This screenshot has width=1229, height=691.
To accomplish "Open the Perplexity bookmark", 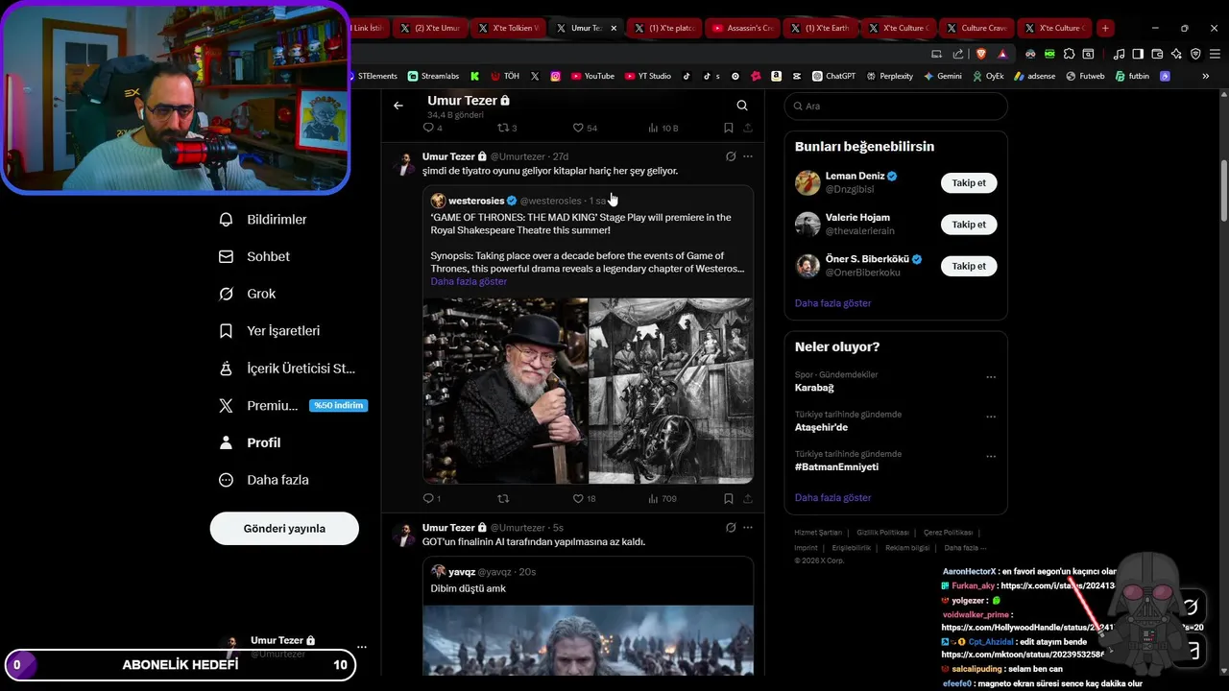I will 889,76.
